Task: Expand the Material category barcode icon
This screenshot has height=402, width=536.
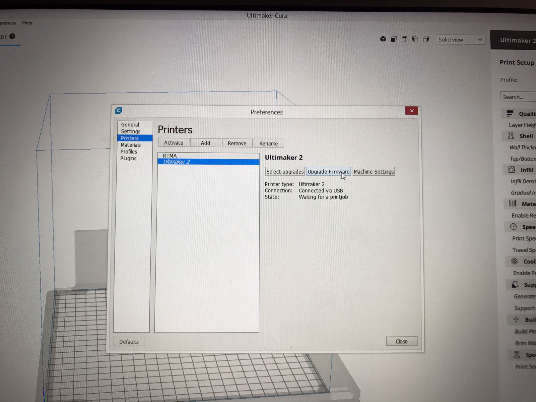Action: [513, 204]
